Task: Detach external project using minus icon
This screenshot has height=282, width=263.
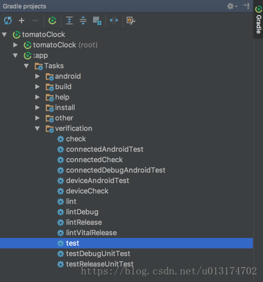Action: pyautogui.click(x=35, y=20)
